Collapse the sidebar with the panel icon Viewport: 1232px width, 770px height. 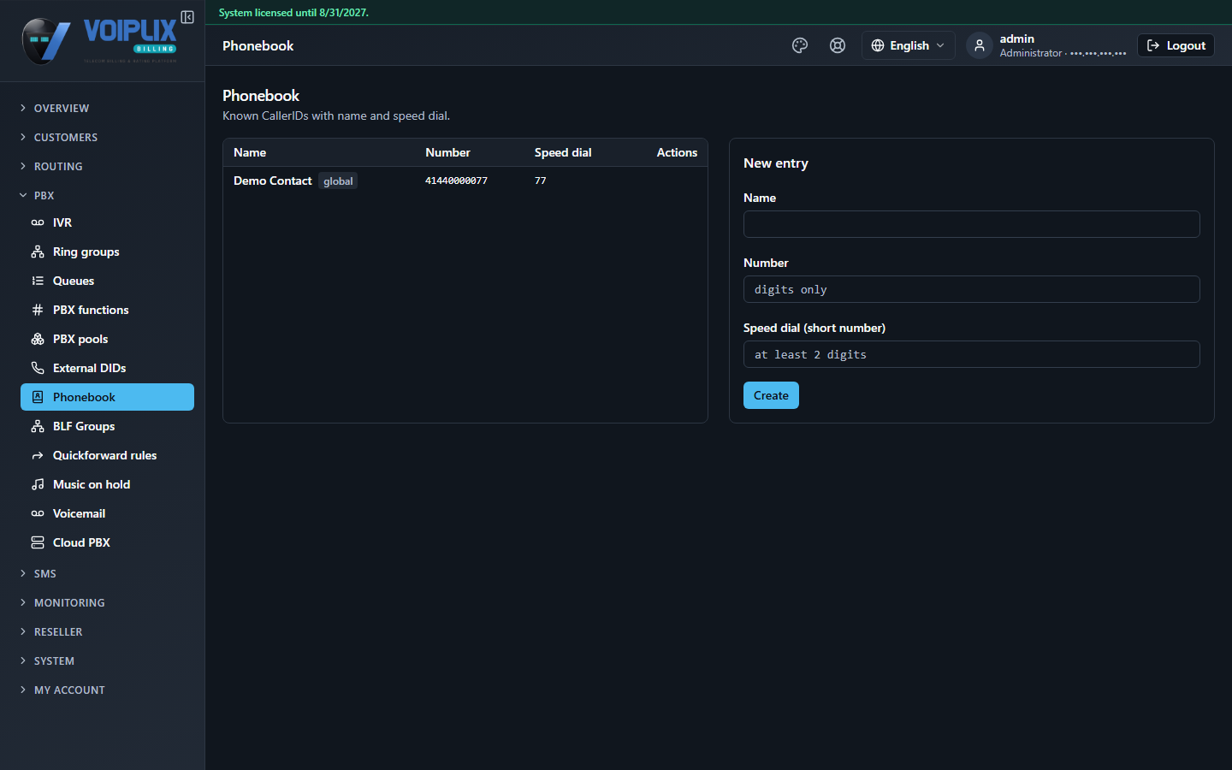click(x=187, y=17)
